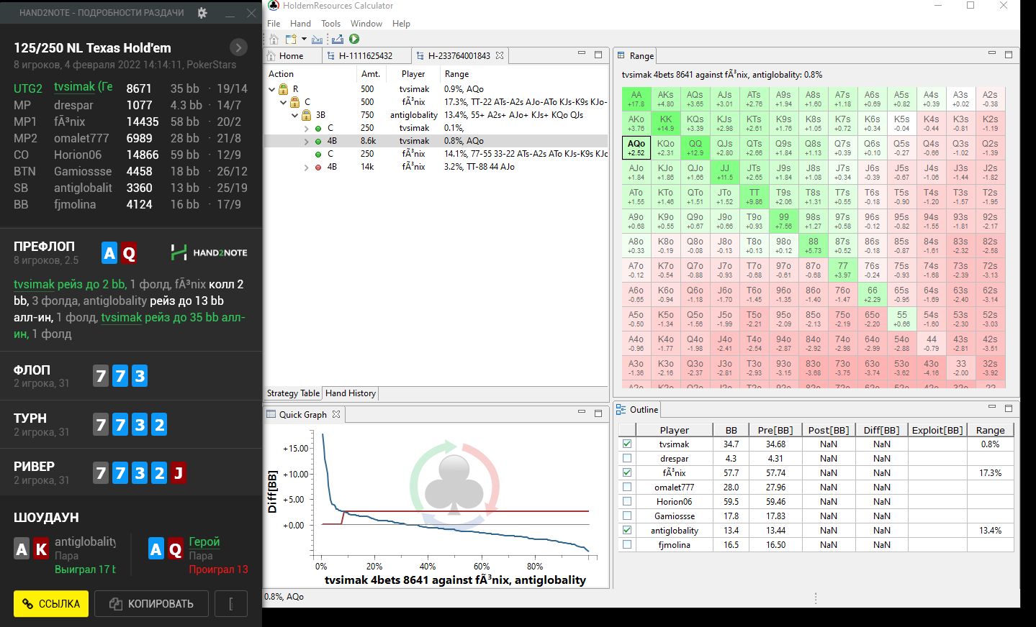Uncheck tvsimak in Outline table

coord(627,444)
